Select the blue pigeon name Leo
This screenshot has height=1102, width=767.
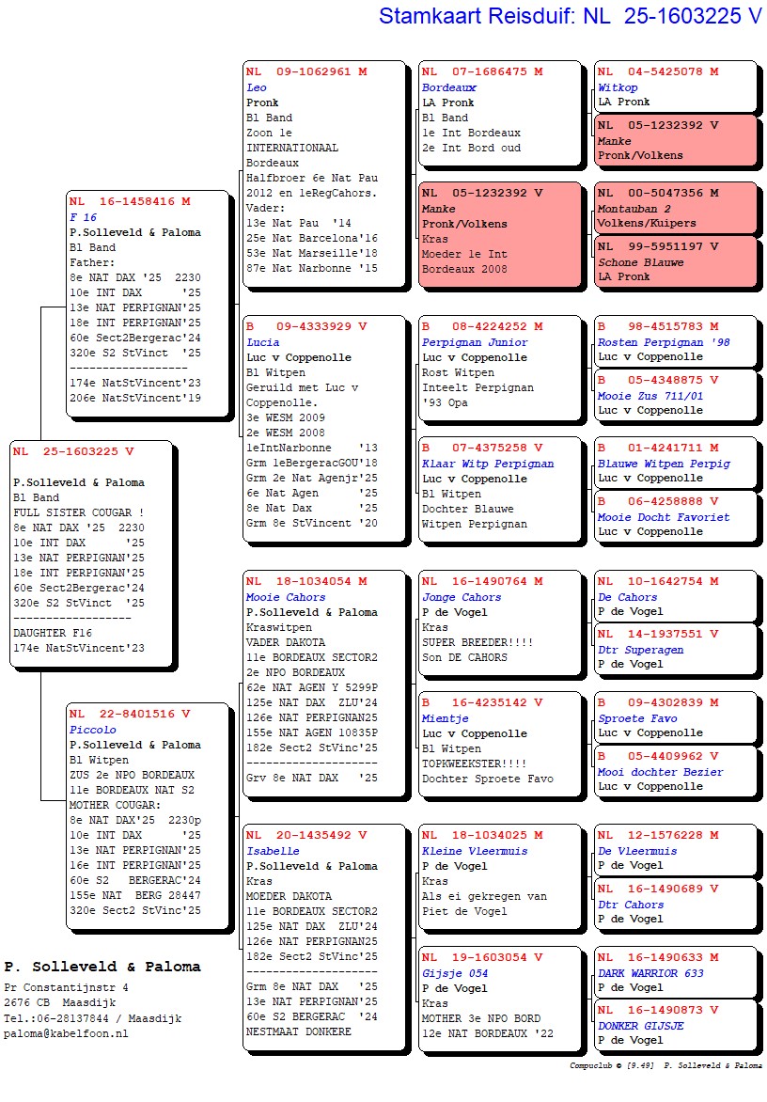coord(256,87)
